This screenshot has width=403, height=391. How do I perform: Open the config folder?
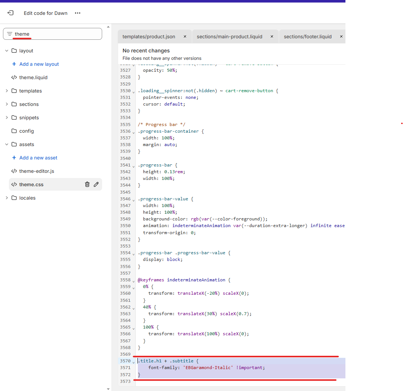[x=26, y=131]
